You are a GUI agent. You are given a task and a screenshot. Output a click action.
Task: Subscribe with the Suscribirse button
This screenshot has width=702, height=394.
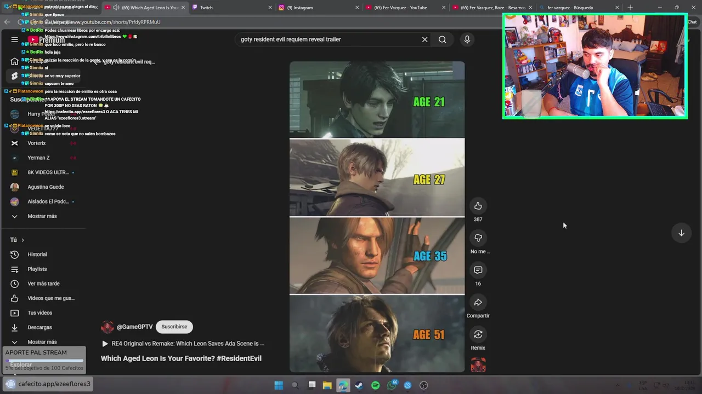174,327
